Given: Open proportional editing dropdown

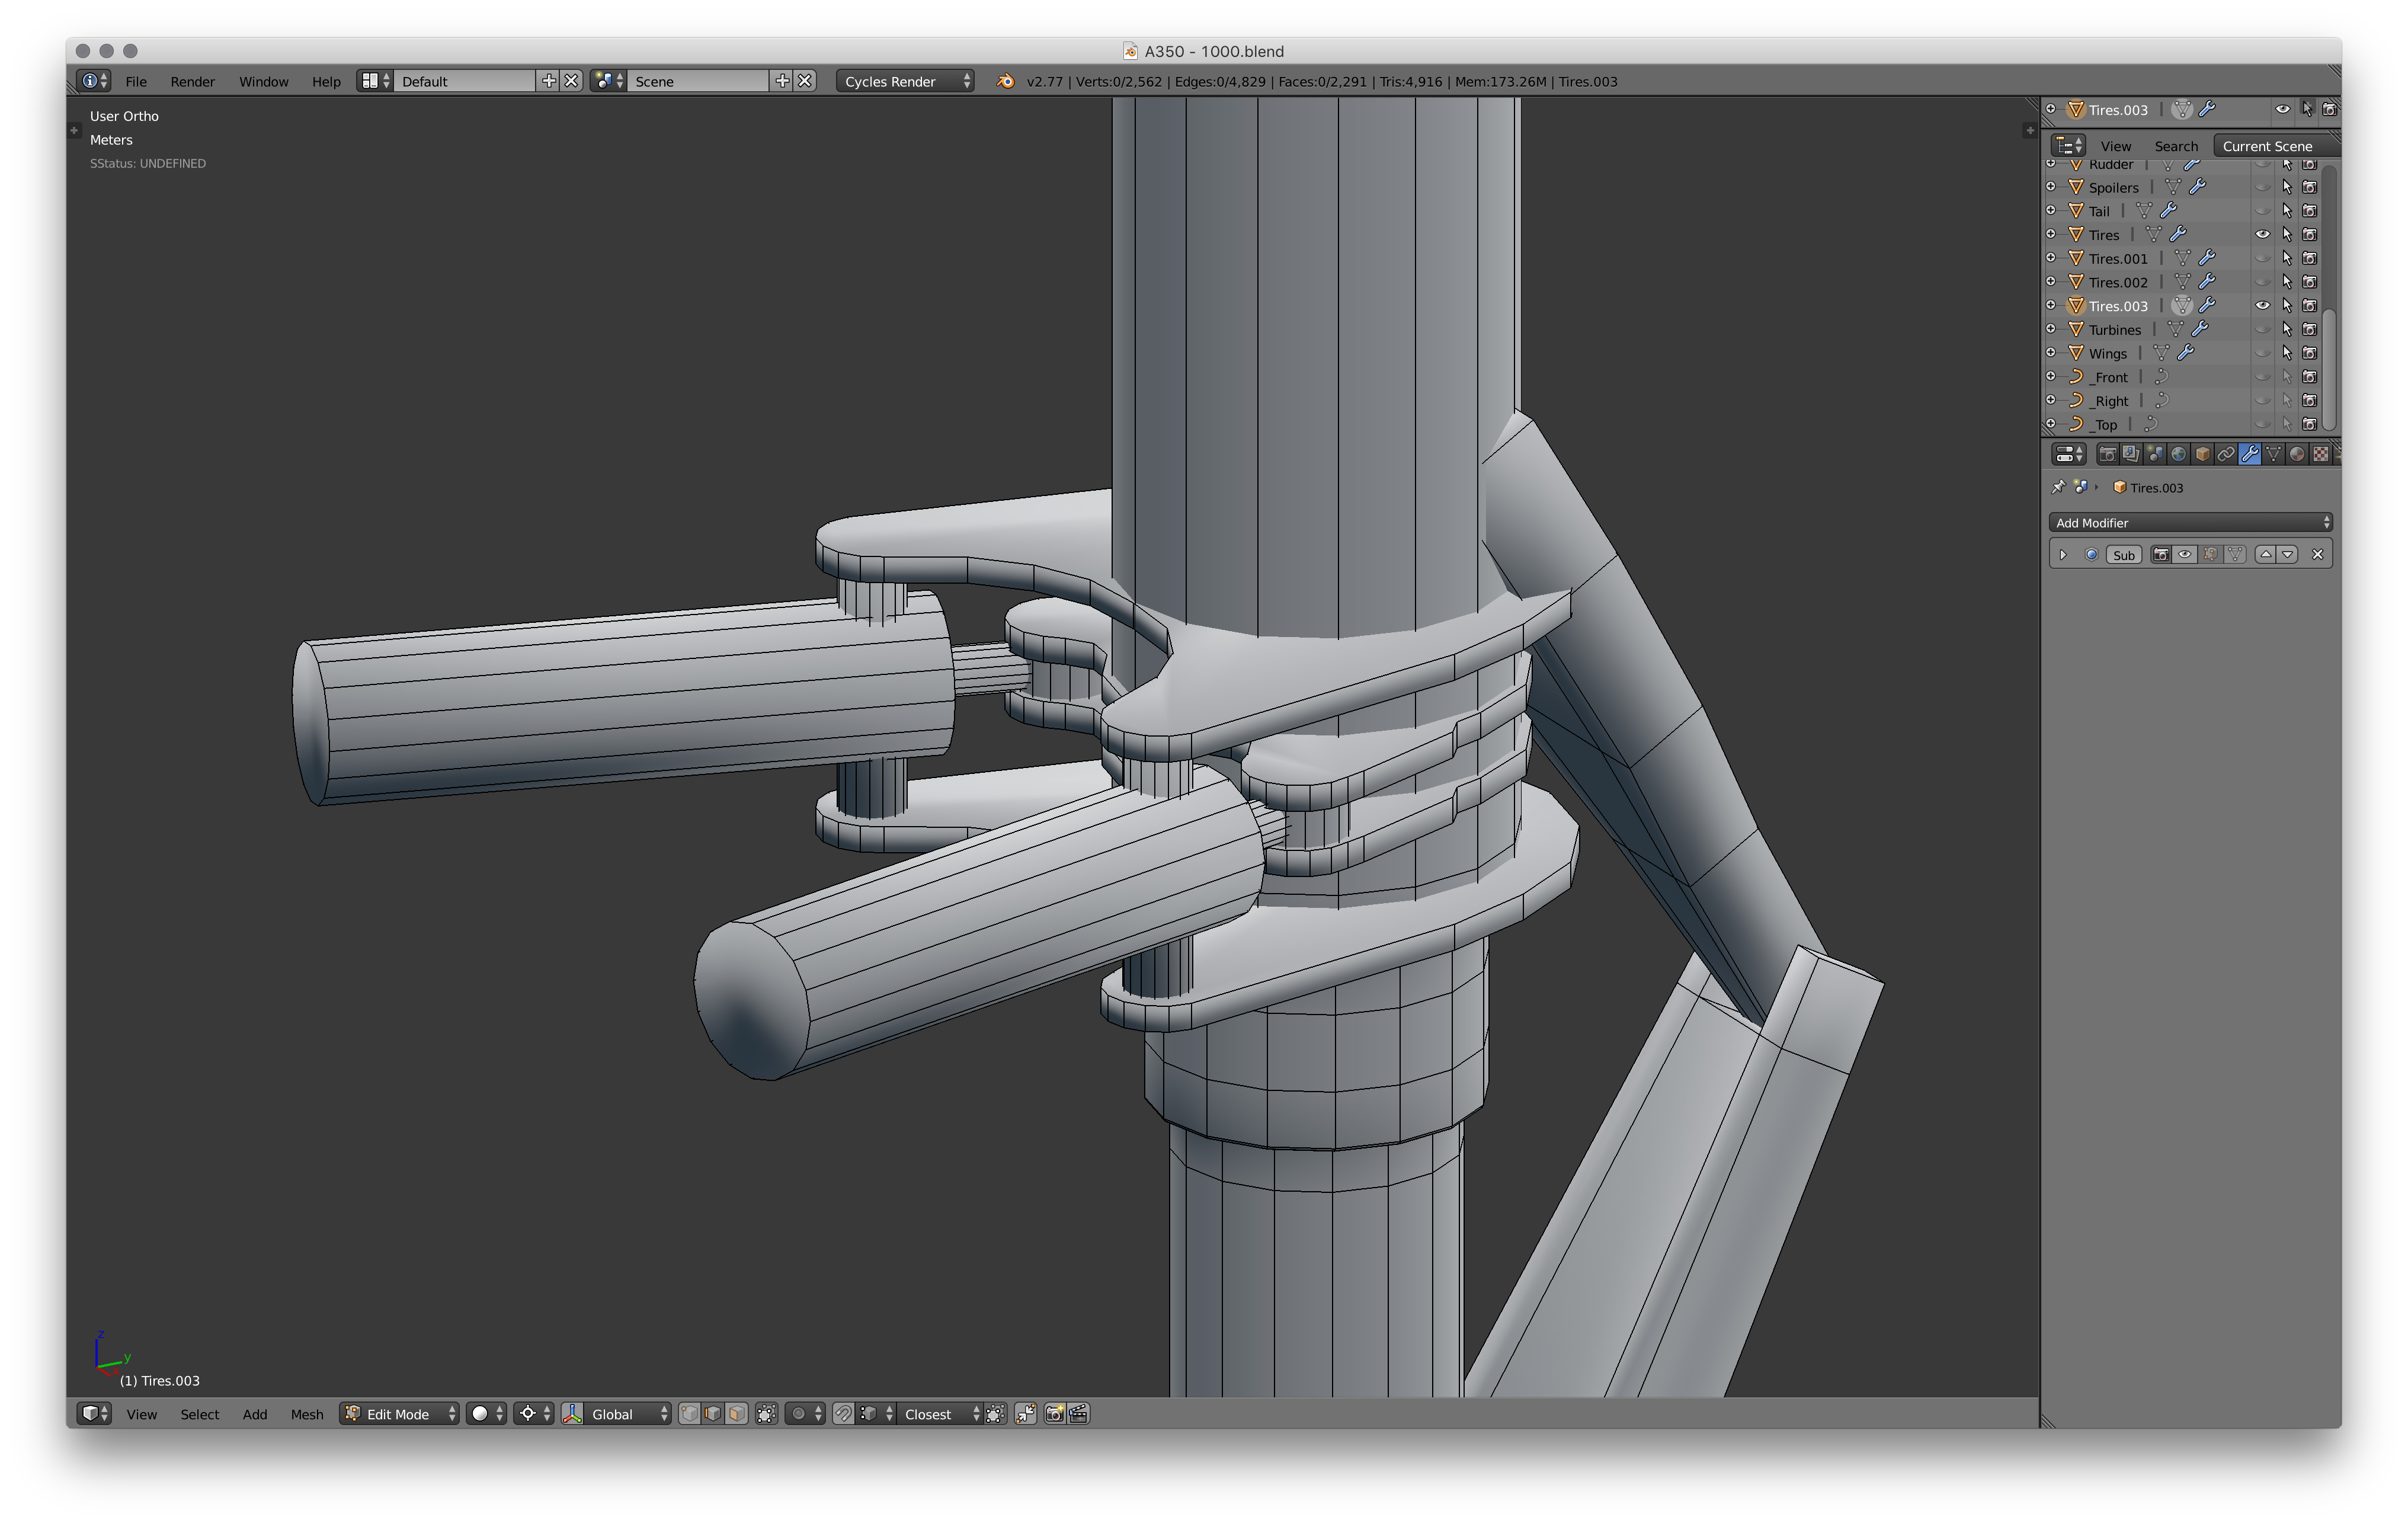Looking at the screenshot, I should point(806,1413).
